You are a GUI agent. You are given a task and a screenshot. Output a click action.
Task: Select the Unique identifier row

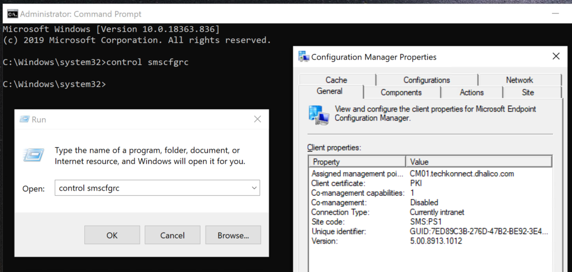point(430,231)
